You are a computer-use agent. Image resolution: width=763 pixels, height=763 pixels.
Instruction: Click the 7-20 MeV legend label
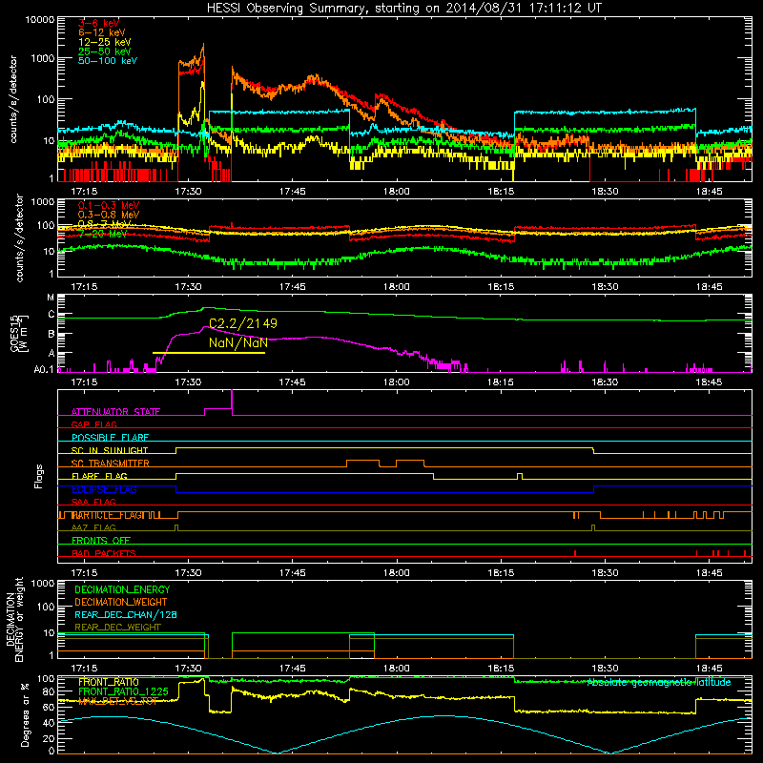pos(103,234)
